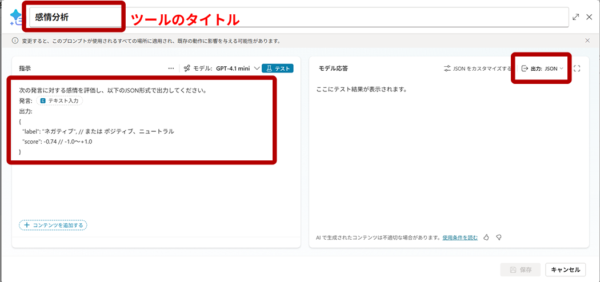Click the テスト button
Image resolution: width=600 pixels, height=282 pixels.
(277, 69)
